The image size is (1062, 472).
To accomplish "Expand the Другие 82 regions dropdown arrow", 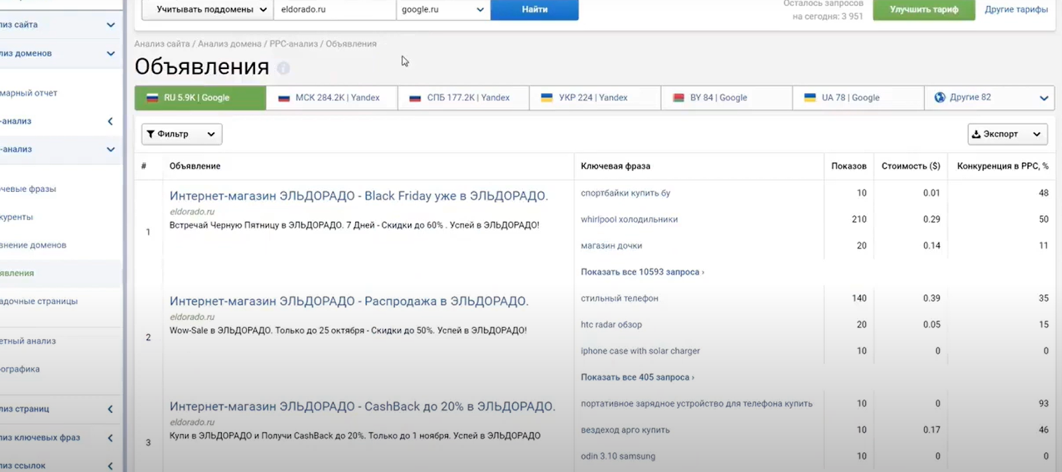I will 1043,98.
